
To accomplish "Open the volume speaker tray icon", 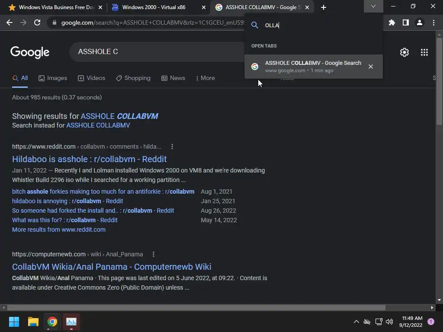I will pos(389,322).
